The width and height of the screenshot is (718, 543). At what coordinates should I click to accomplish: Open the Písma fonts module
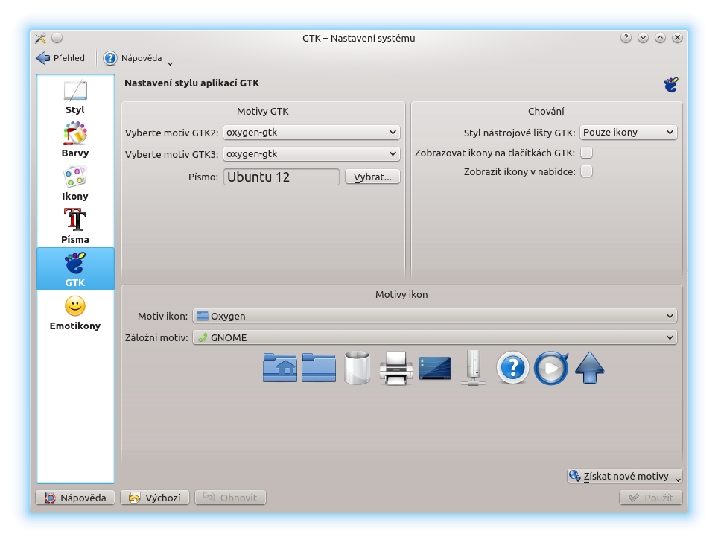[x=75, y=226]
